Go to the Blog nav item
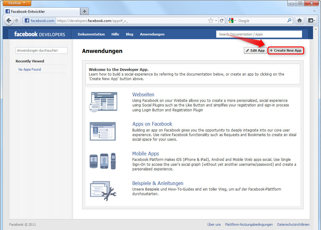321x230 pixels. pyautogui.click(x=129, y=34)
